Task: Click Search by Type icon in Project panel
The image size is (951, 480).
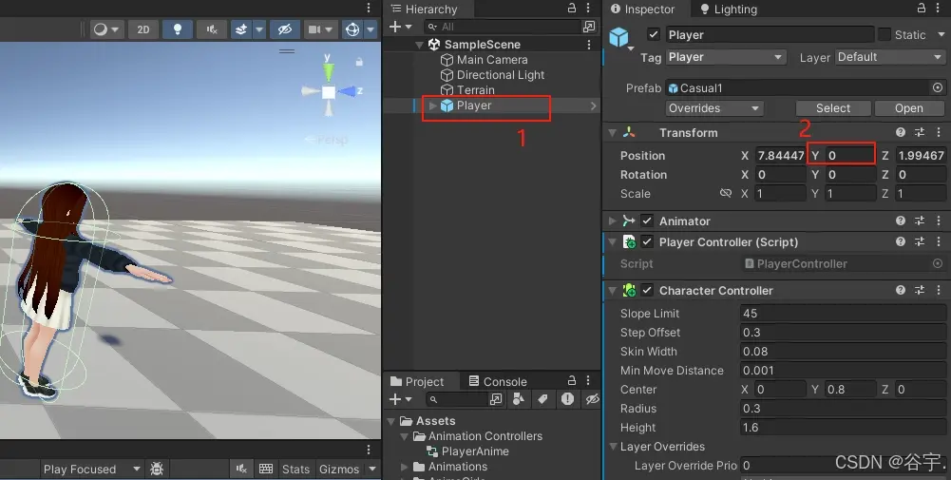Action: pyautogui.click(x=519, y=398)
